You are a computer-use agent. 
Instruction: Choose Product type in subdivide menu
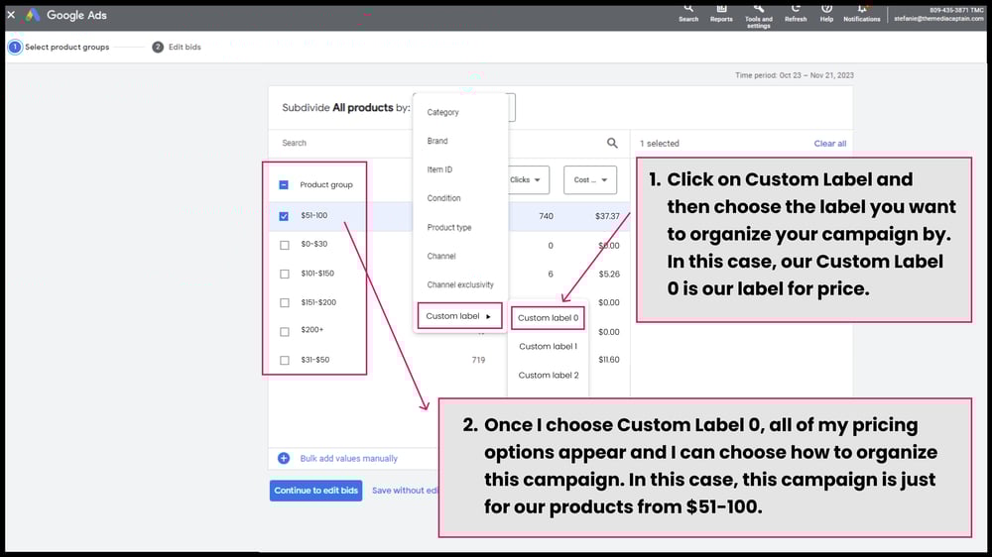[x=449, y=227]
